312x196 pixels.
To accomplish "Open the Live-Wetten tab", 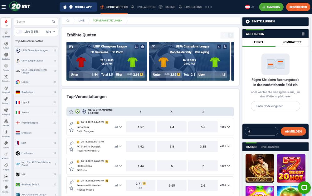I will tap(143, 7).
